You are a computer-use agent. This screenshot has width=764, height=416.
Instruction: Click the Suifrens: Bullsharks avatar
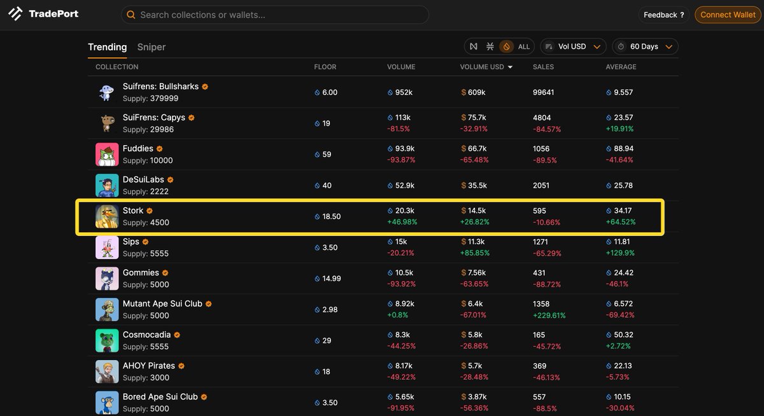coord(107,92)
